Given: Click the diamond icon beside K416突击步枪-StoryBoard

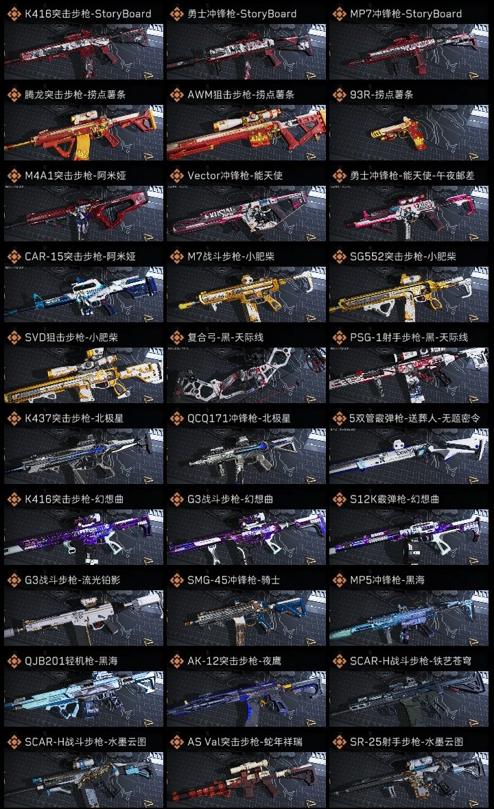Looking at the screenshot, I should [x=14, y=14].
